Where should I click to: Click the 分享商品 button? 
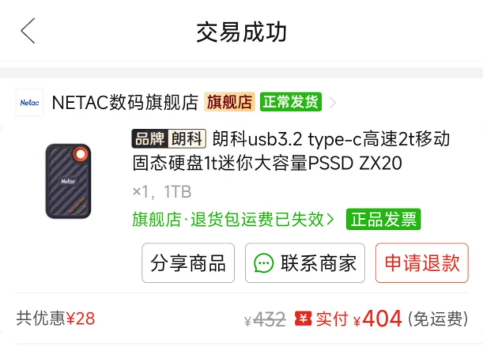[188, 263]
